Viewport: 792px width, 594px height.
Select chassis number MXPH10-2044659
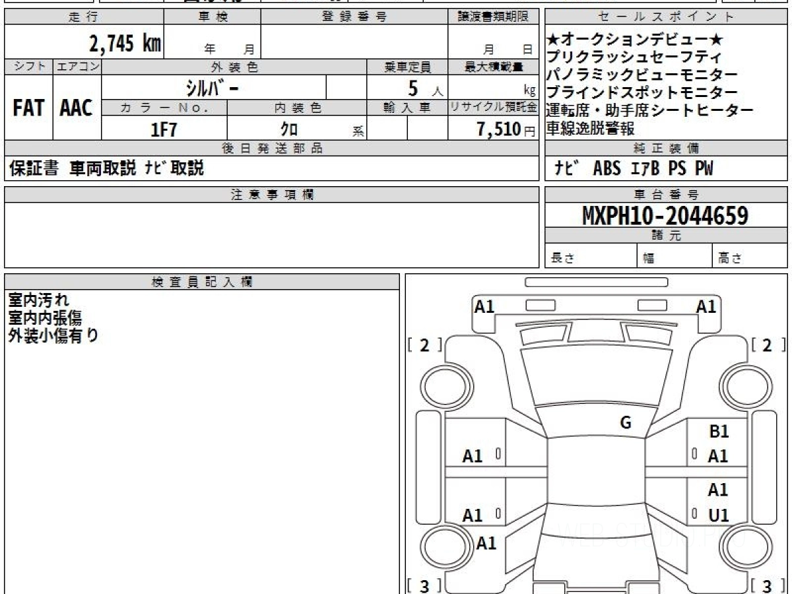665,215
